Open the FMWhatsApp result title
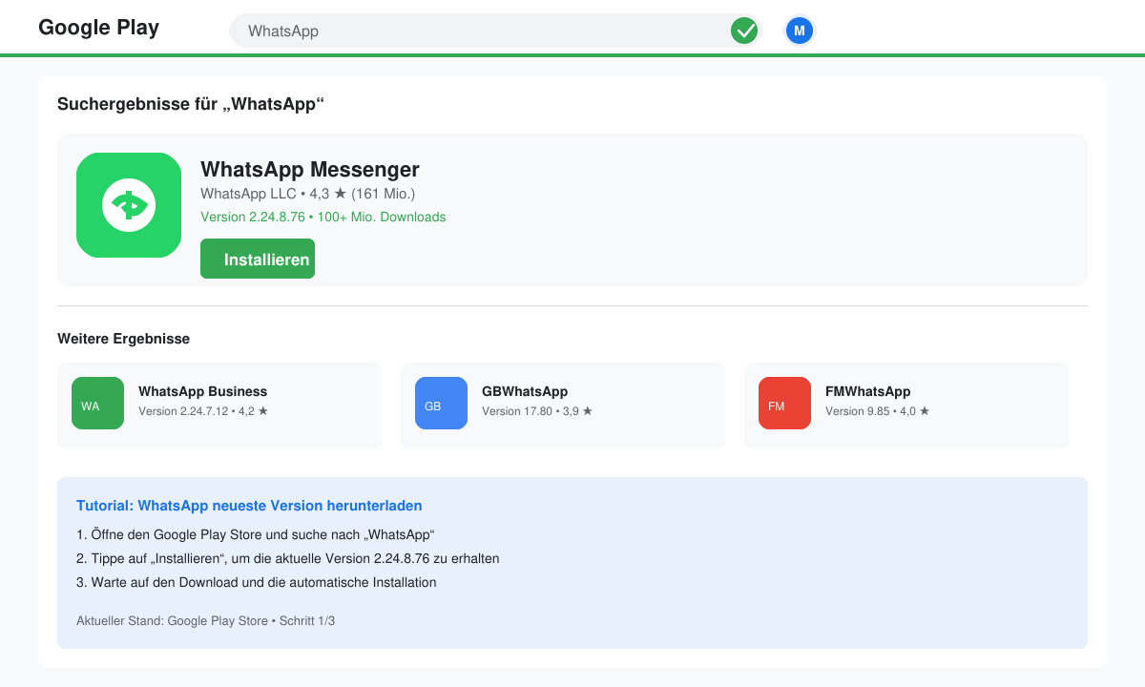 coord(867,391)
